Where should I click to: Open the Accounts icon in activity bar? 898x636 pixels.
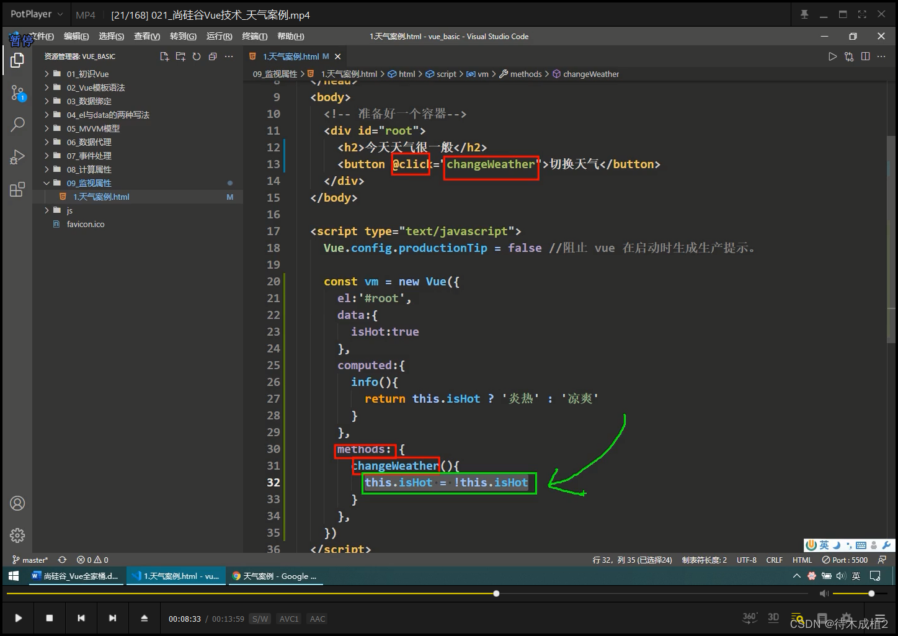point(17,503)
